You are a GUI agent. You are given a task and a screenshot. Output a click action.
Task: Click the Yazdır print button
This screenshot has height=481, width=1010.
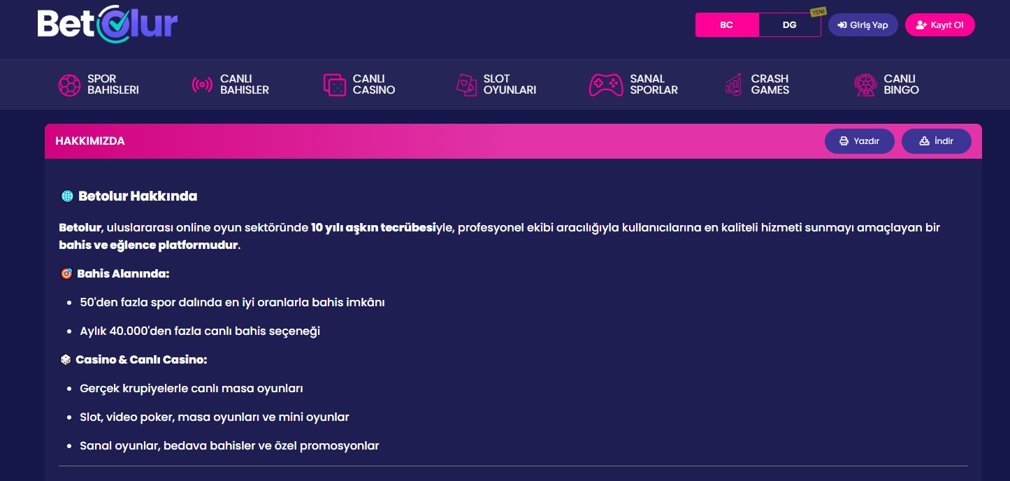(x=860, y=141)
